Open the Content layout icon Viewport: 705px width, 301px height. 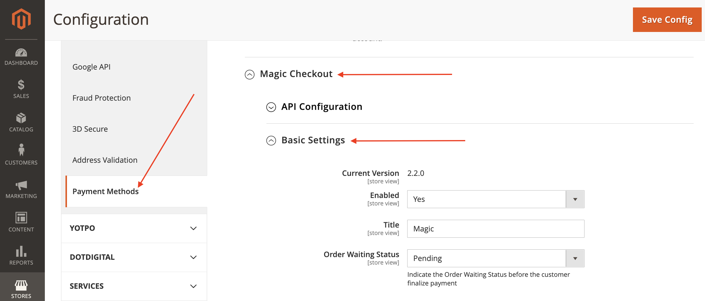(x=21, y=218)
